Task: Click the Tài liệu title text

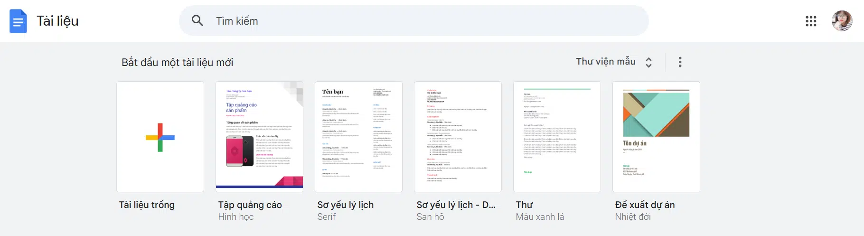Action: 57,21
